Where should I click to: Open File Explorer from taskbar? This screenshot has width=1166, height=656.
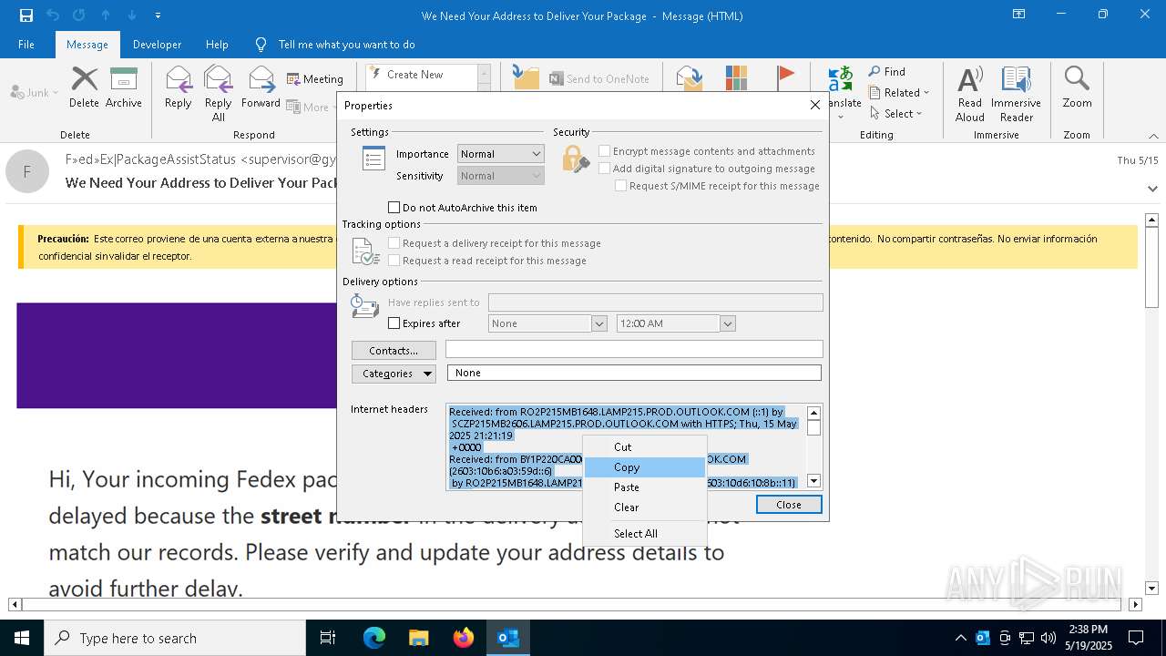[419, 638]
